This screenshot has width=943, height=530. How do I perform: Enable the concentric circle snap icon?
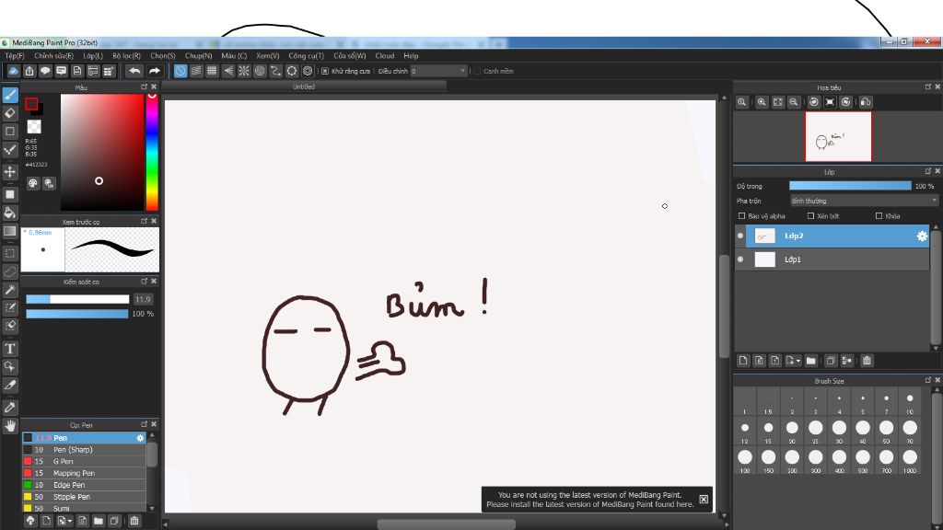pyautogui.click(x=260, y=71)
